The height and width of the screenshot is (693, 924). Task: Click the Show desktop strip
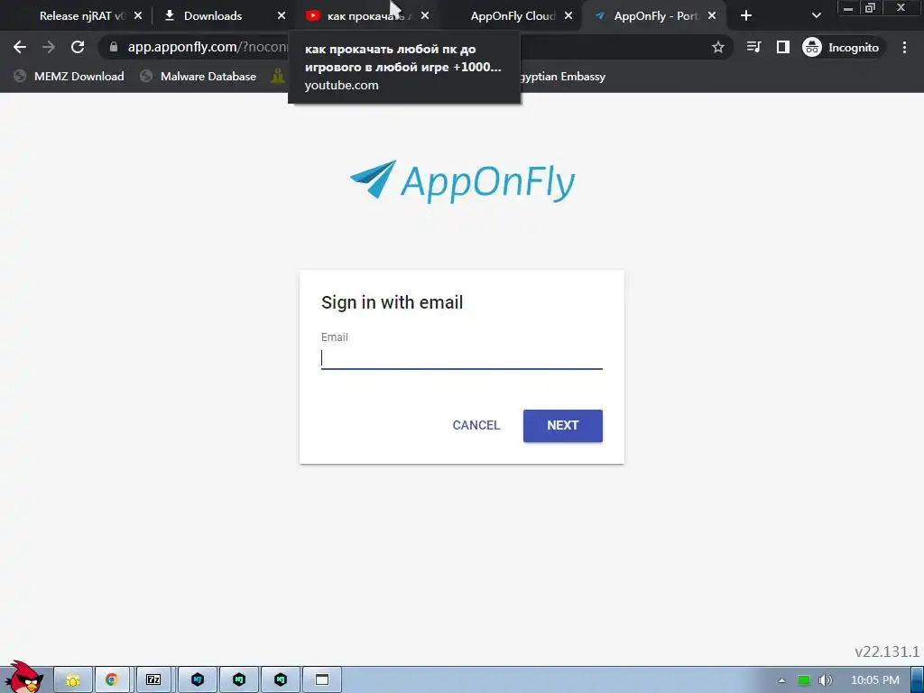tap(918, 680)
